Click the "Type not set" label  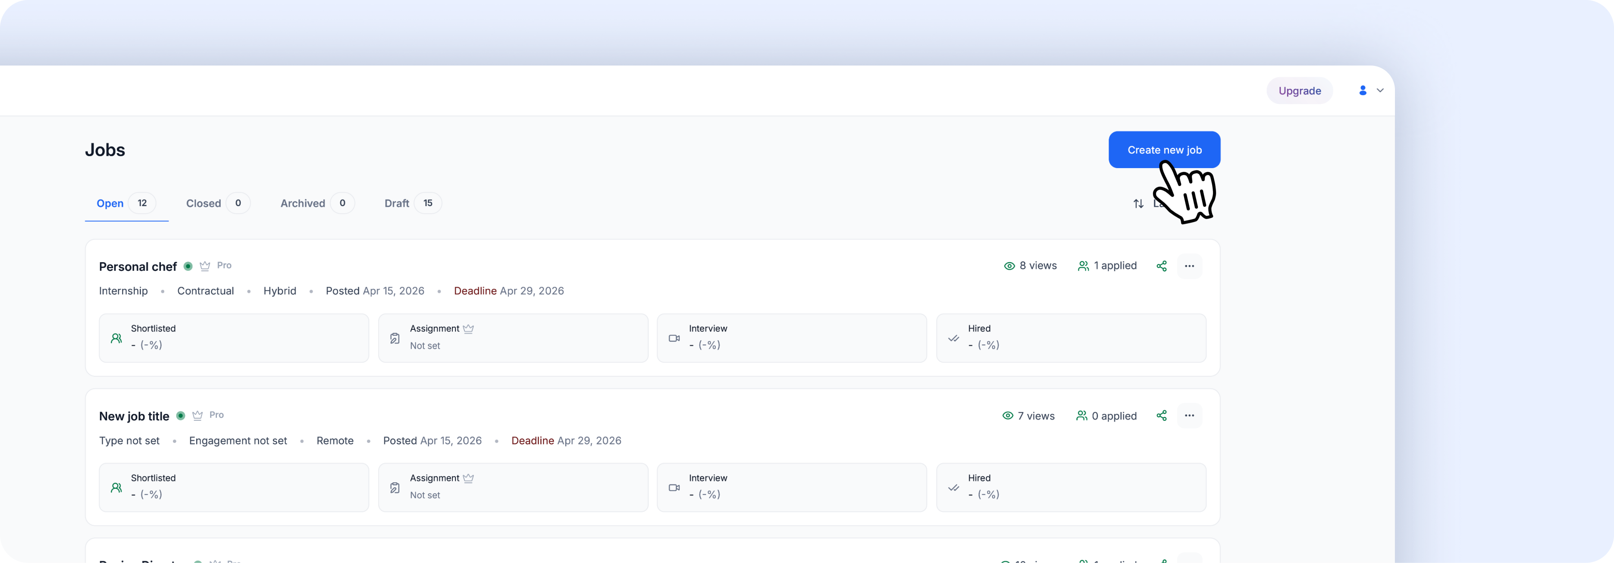pyautogui.click(x=129, y=441)
